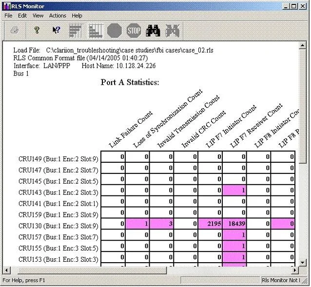The height and width of the screenshot is (287, 311).
Task: Select row label CRU141 (Bus:1 Enc:2 Slot:1)
Action: pyautogui.click(x=58, y=204)
